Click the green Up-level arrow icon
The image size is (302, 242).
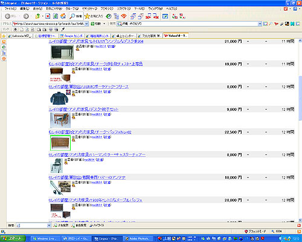click(37, 16)
